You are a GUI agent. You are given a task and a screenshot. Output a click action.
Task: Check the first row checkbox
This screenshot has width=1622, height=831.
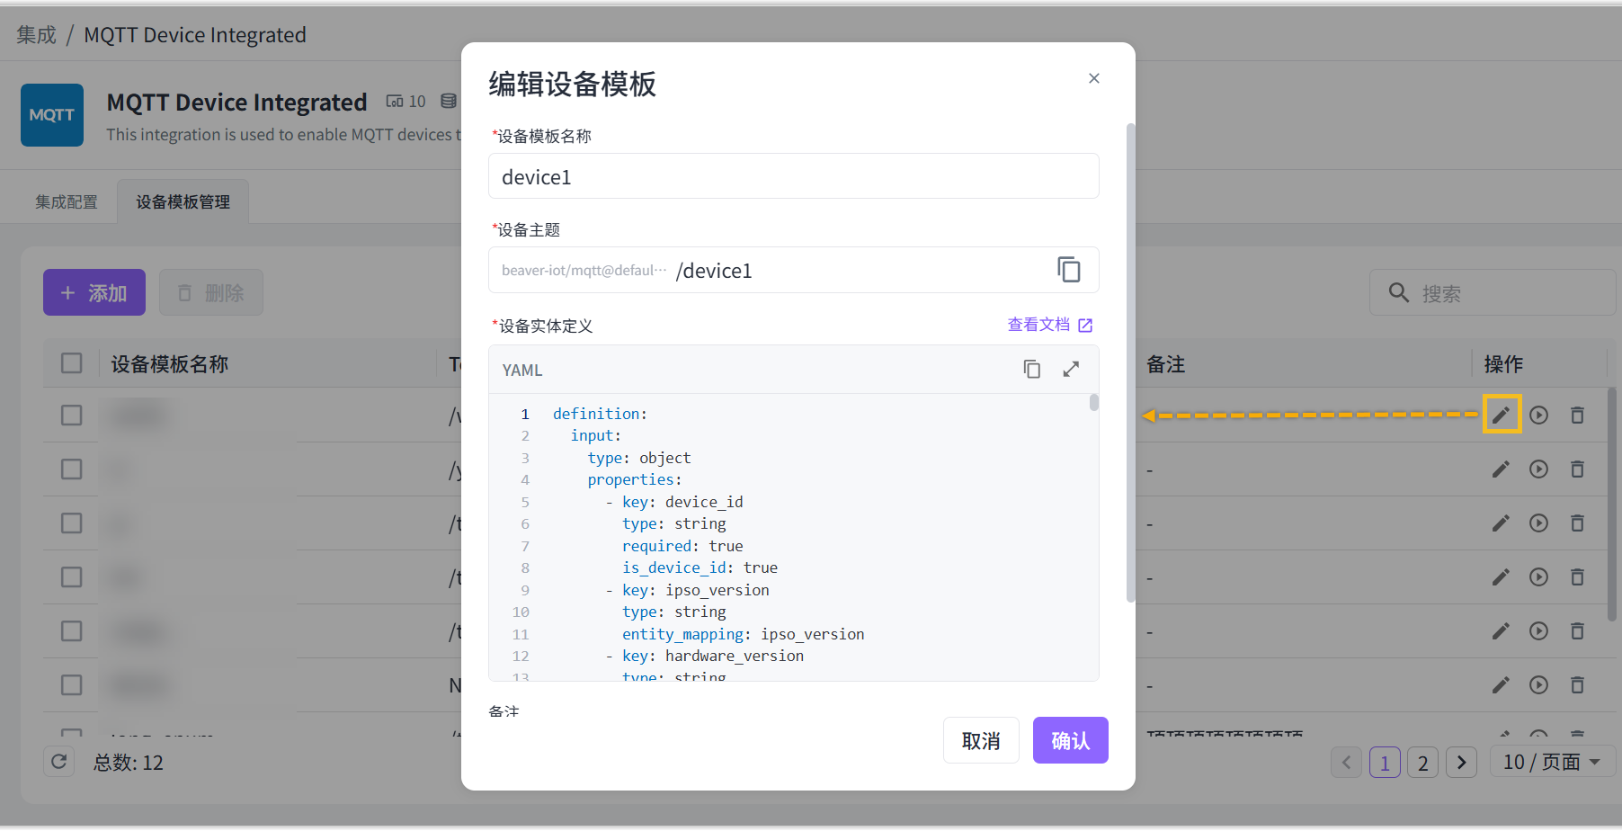(x=72, y=415)
